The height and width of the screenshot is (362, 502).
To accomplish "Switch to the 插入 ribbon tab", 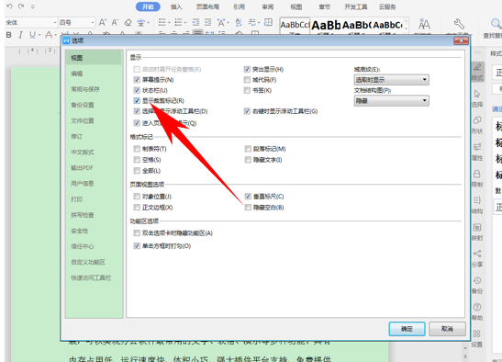I will (176, 6).
